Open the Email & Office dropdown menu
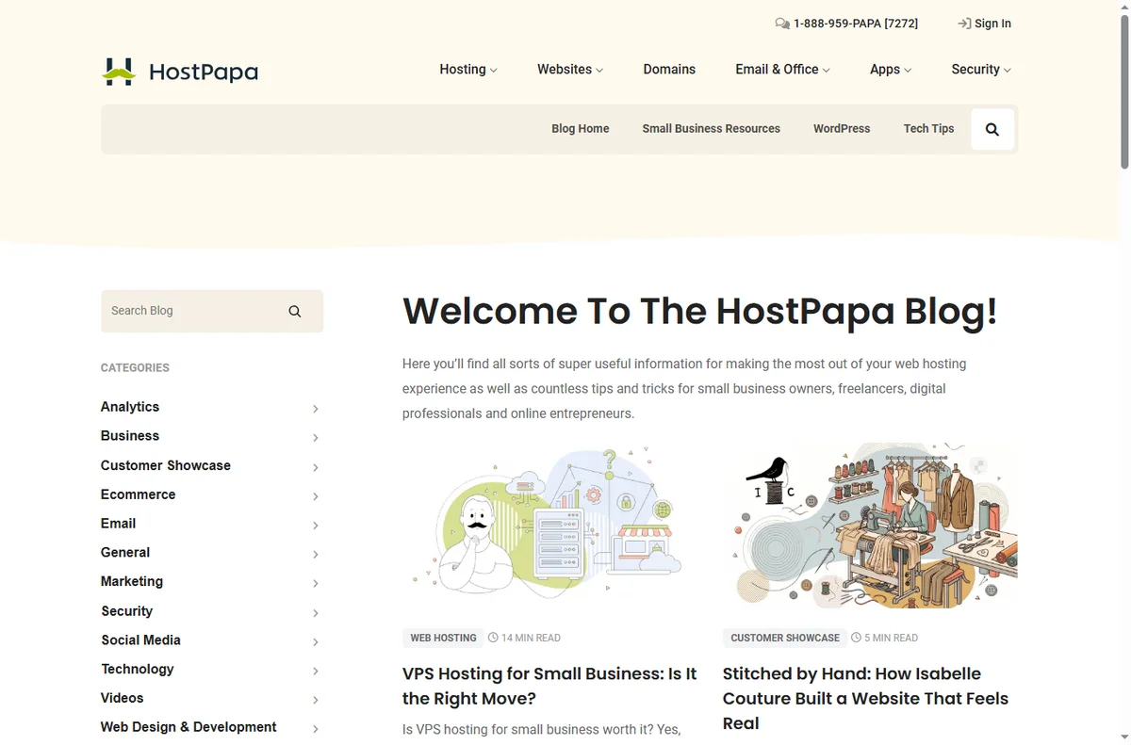Viewport: 1131px width, 745px height. 782,70
